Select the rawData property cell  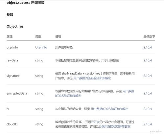click(x=12, y=60)
